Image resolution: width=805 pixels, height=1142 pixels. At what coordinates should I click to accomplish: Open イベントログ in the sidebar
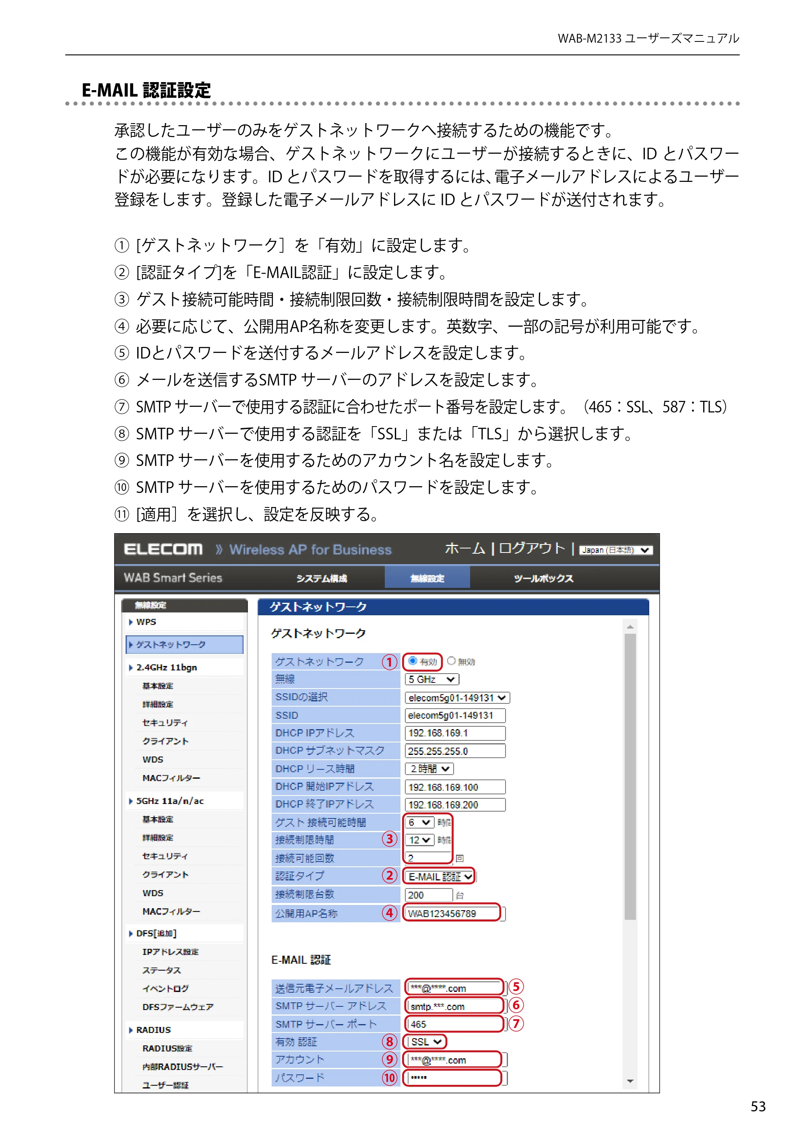tap(165, 989)
